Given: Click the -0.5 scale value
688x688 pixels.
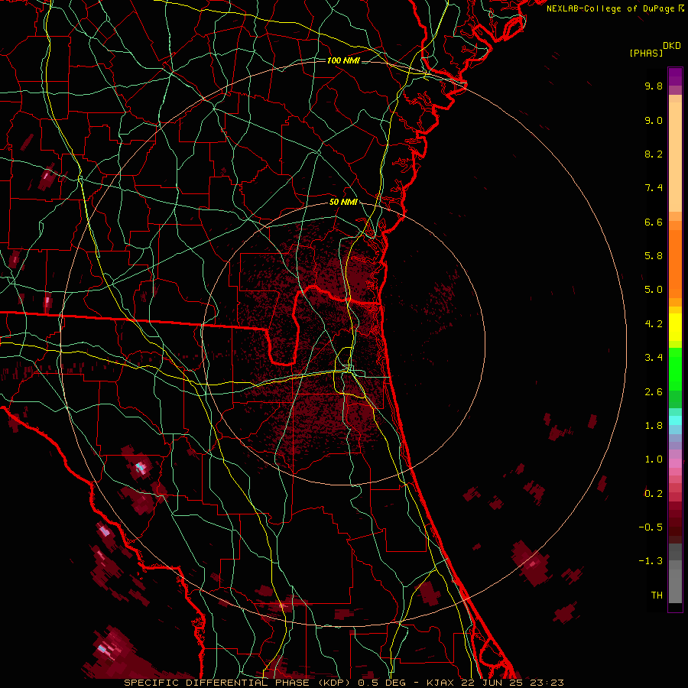Looking at the screenshot, I should point(651,527).
